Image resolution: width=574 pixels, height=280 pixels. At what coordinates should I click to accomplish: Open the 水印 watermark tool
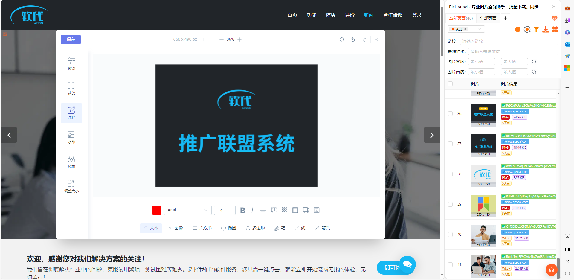click(71, 137)
